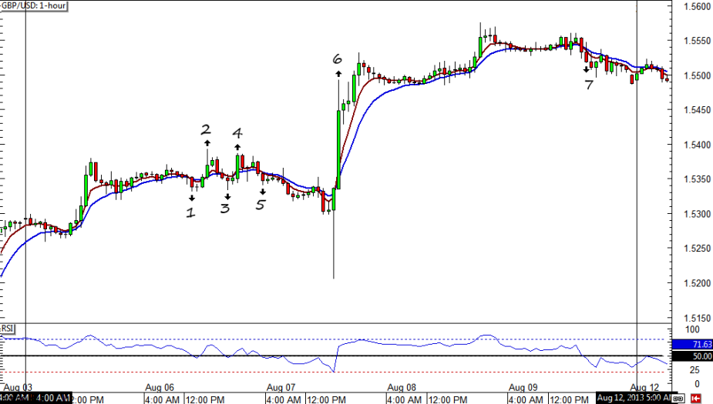Click the 1.5200 price axis label
This screenshot has width=713, height=404.
[x=698, y=284]
